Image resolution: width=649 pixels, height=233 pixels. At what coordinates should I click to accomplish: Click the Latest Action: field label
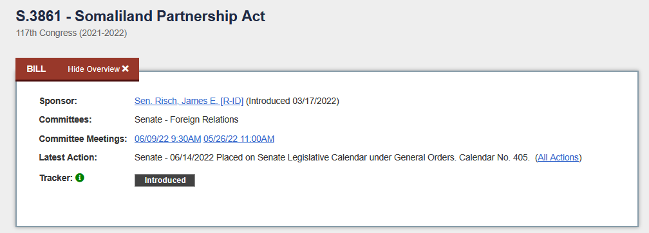point(68,157)
